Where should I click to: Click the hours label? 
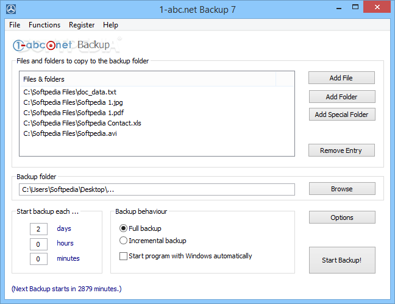tap(65, 243)
